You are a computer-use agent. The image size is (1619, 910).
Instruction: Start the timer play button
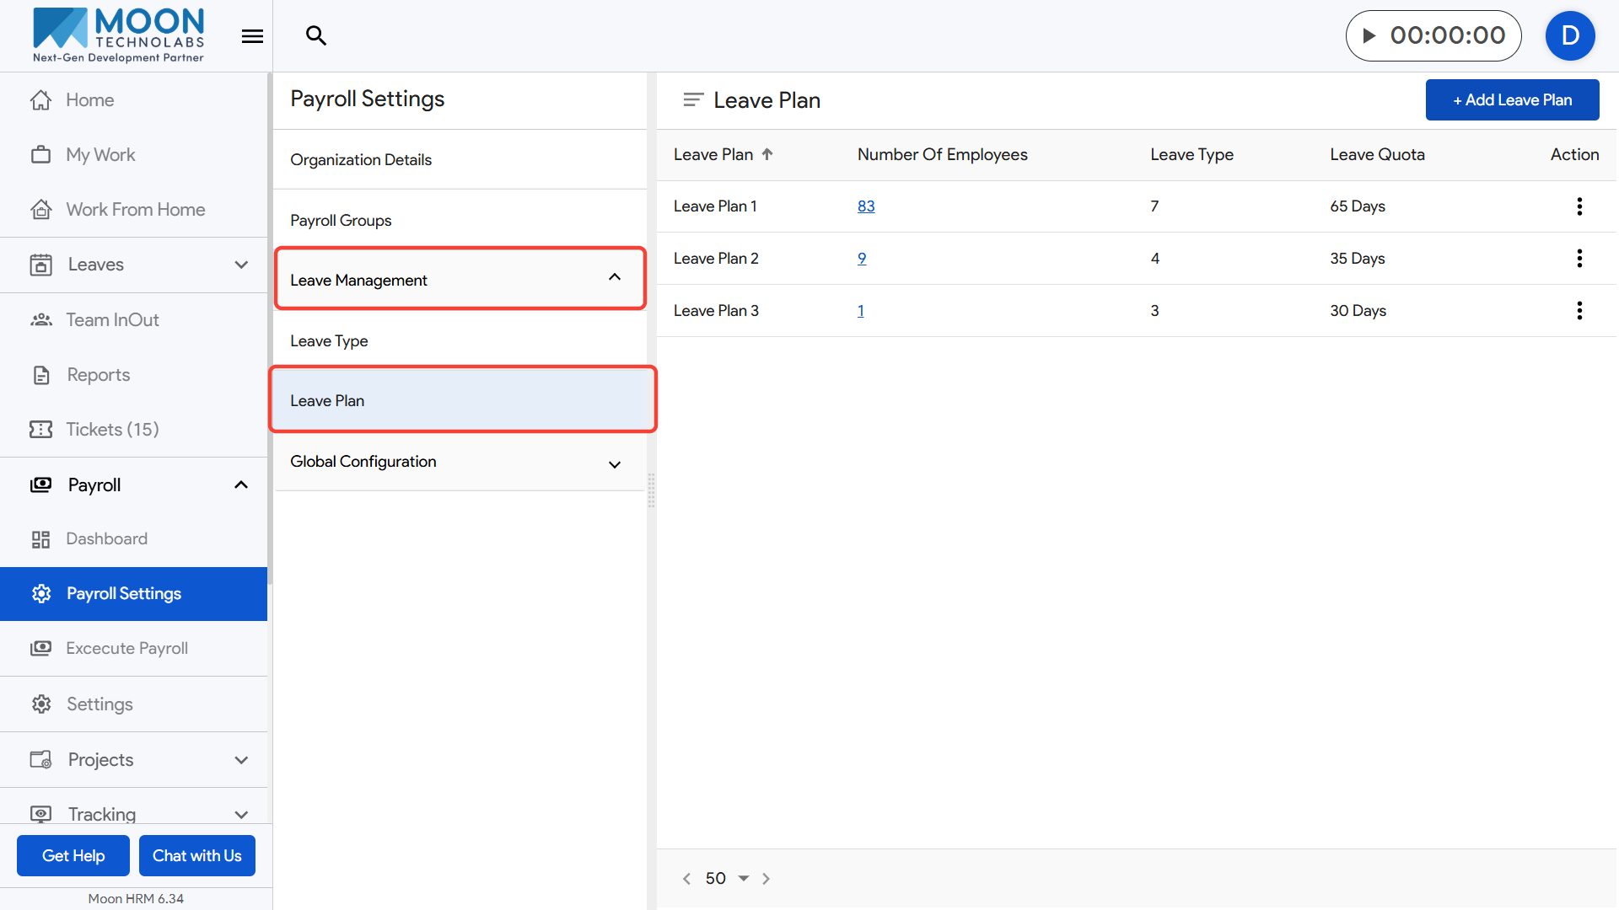(x=1369, y=35)
